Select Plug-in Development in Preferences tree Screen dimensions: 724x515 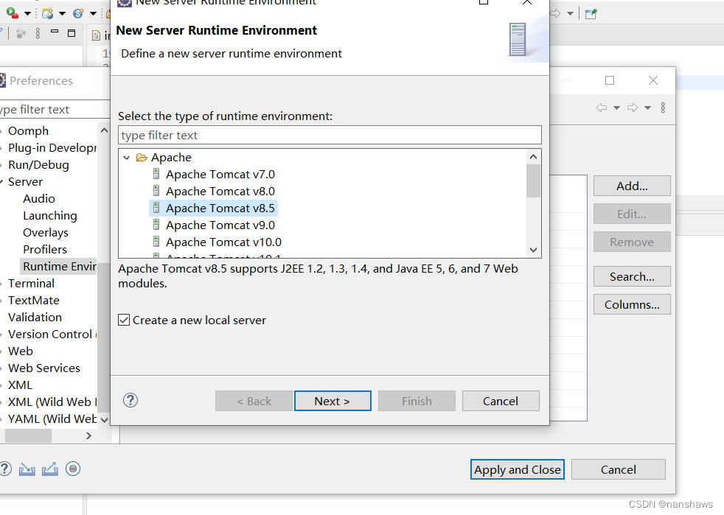click(52, 147)
